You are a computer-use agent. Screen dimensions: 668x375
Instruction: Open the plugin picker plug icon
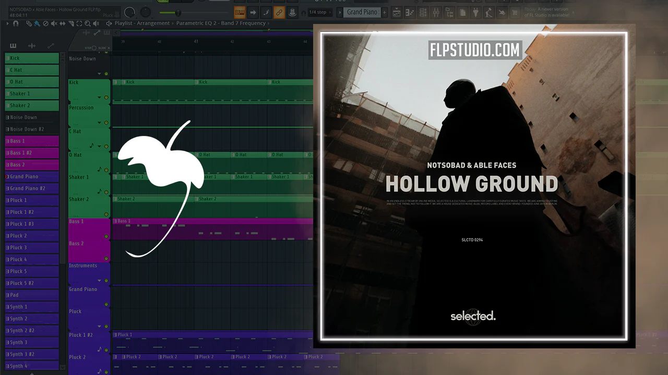tap(475, 12)
